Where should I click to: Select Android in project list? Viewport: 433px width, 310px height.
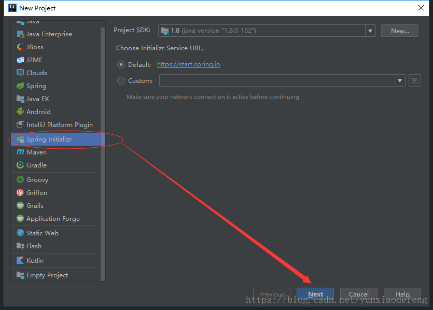tap(55, 111)
